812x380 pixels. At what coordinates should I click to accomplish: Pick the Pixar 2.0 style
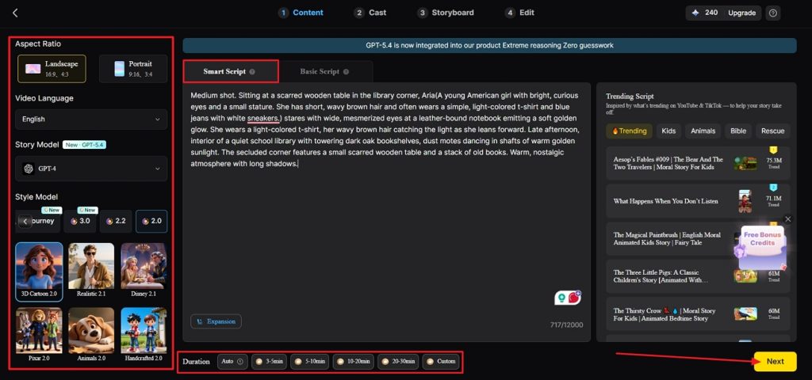(x=40, y=335)
